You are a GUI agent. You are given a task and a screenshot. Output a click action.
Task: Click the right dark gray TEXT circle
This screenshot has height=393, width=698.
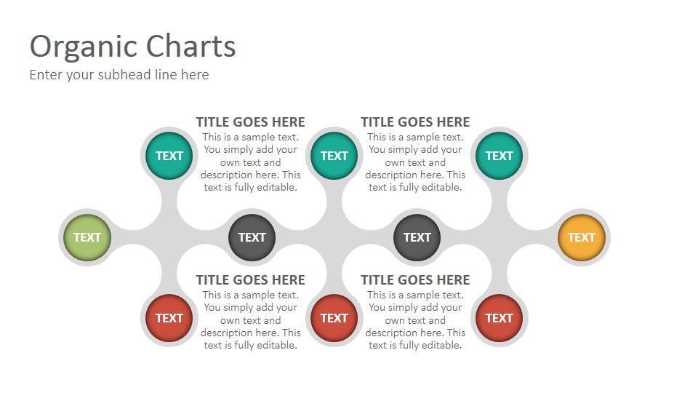point(417,237)
